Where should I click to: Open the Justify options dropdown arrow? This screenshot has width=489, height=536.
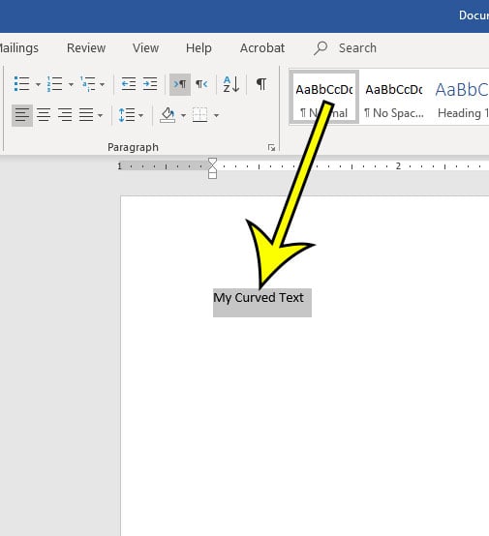tap(100, 115)
